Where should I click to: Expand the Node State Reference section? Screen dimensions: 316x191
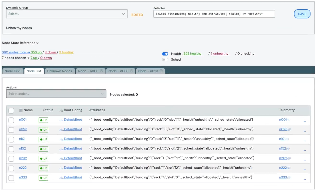20,43
